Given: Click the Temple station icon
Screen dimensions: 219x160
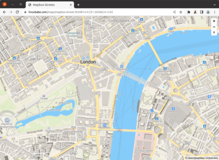Looking at the screenshot, I should pos(171,29).
